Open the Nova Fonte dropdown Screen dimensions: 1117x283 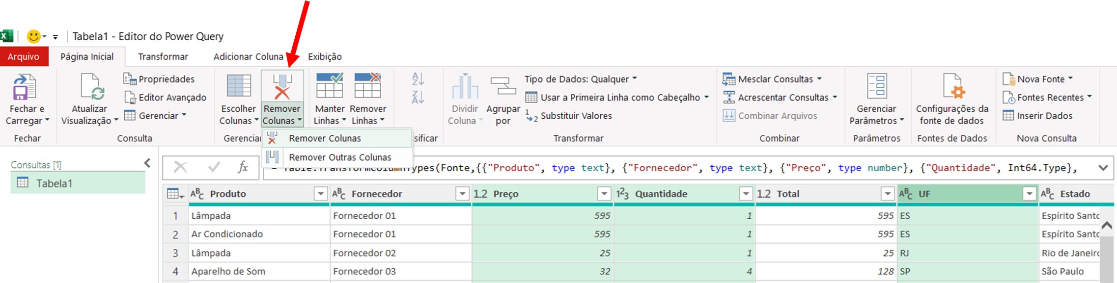1038,79
